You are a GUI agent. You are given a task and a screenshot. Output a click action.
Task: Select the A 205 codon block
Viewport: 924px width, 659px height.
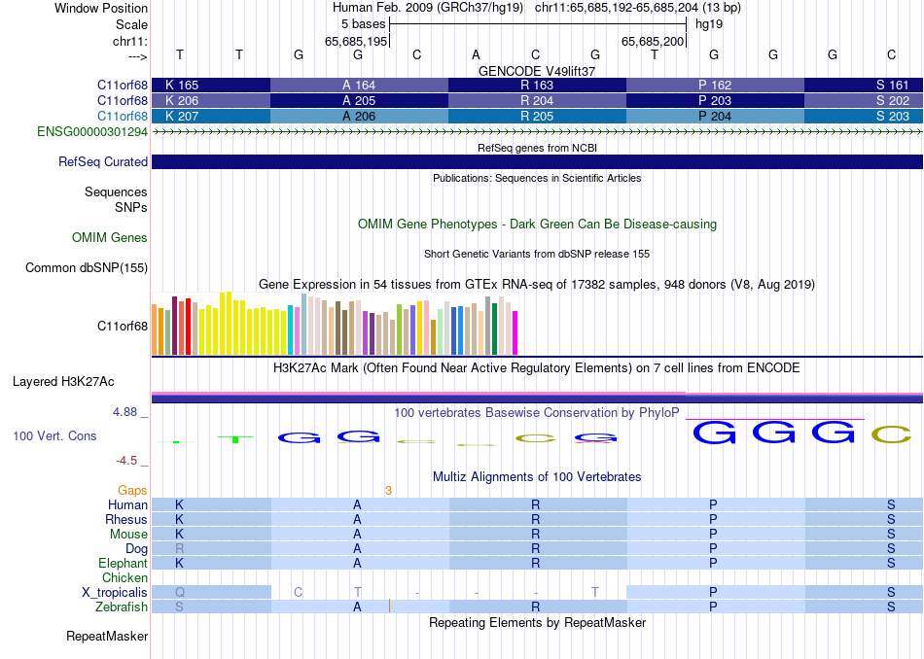tap(359, 101)
